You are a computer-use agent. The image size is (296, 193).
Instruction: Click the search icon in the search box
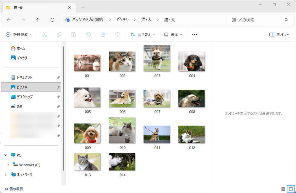(x=286, y=20)
